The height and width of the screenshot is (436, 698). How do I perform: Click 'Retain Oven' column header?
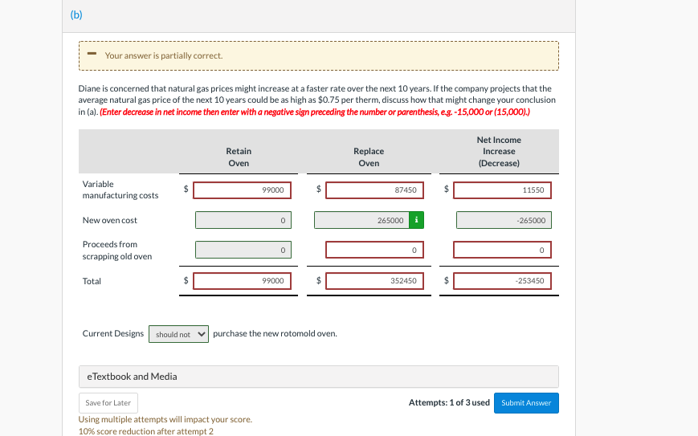coord(239,157)
